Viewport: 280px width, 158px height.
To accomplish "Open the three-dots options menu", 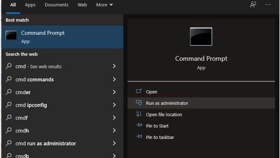I will coord(268,5).
